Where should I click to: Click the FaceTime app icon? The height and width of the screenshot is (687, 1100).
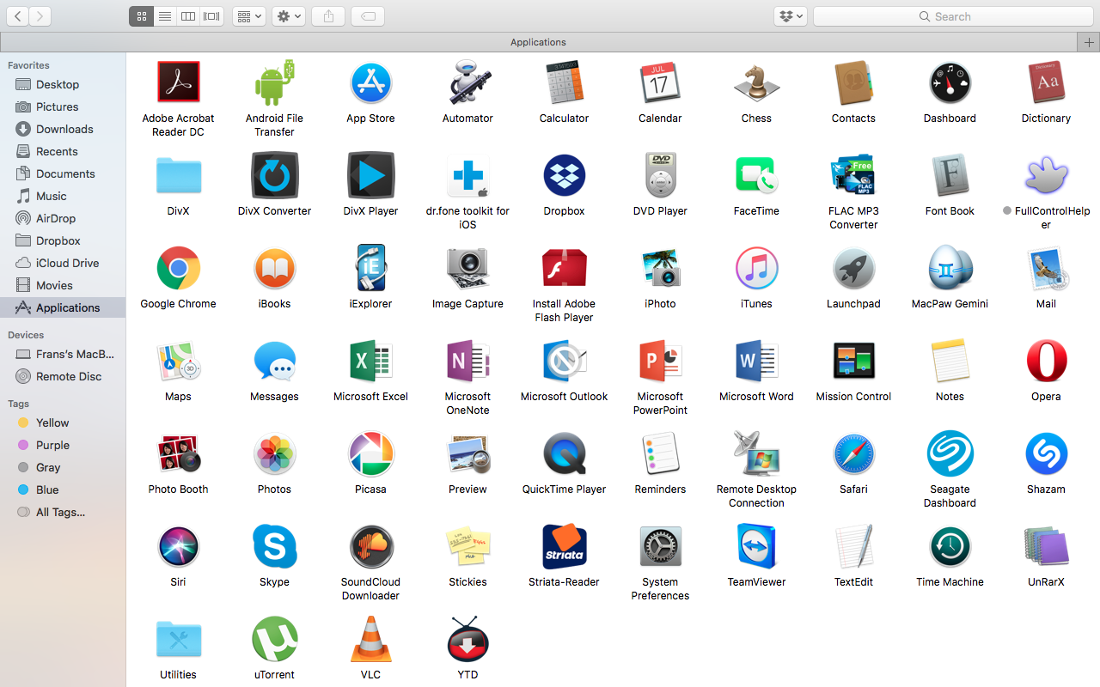756,175
